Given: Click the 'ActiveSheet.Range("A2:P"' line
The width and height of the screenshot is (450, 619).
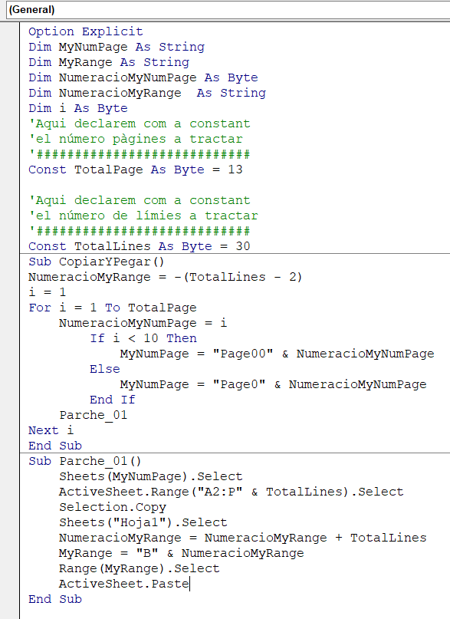Looking at the screenshot, I should point(231,492).
